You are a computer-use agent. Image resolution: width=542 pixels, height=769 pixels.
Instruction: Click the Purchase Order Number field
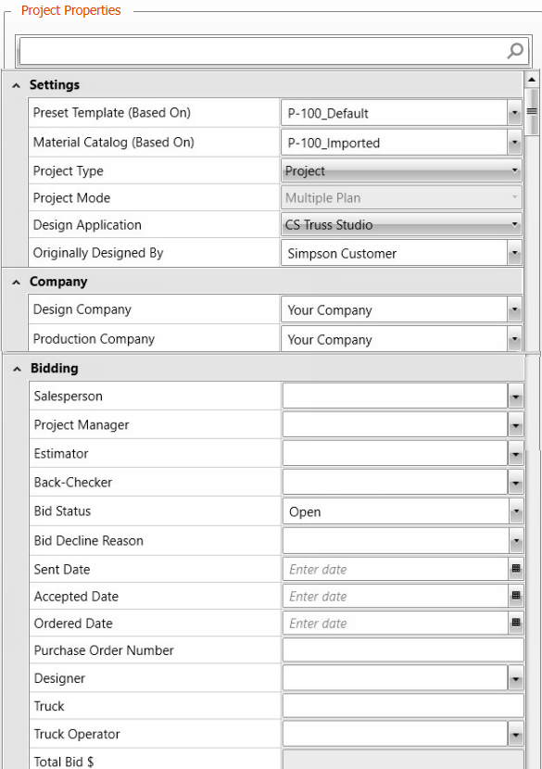(x=403, y=649)
